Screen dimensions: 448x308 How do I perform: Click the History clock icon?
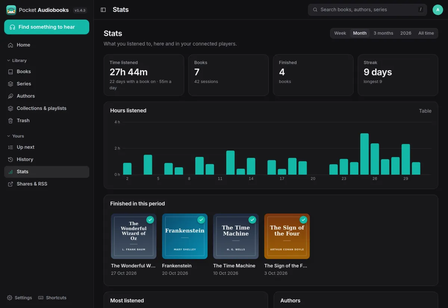coord(10,159)
